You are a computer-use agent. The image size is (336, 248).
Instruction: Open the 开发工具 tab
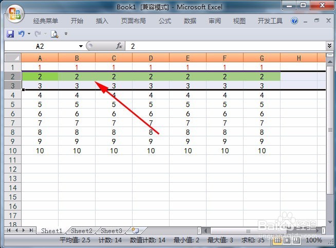pyautogui.click(x=270, y=21)
